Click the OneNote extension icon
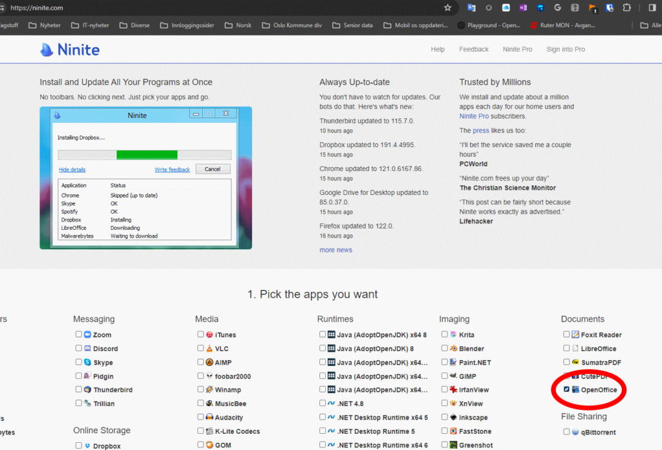662x450 pixels. click(x=523, y=8)
